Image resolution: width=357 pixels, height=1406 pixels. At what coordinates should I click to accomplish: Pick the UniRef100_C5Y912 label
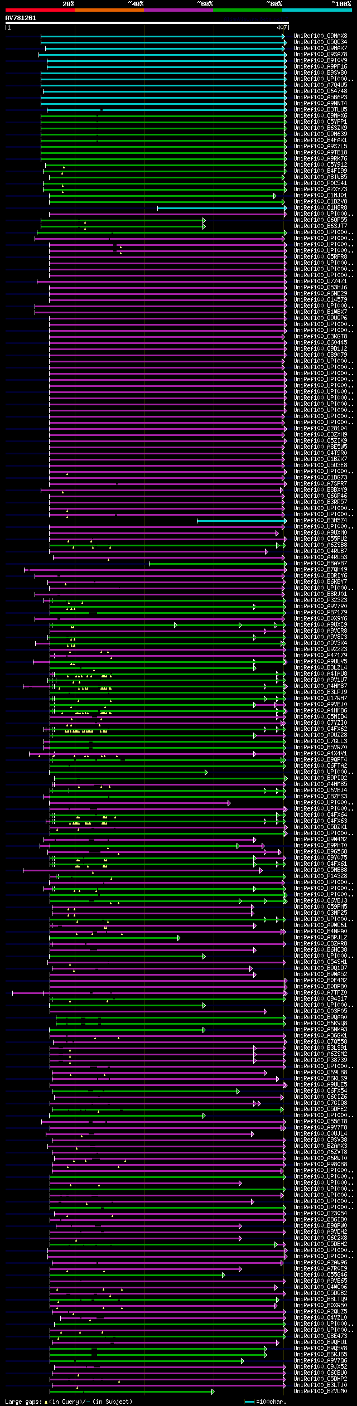point(320,165)
